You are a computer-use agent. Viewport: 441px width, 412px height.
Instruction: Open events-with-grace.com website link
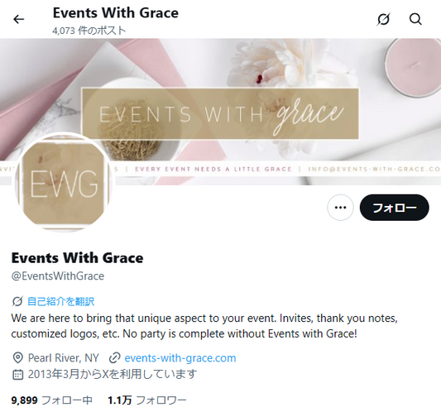coord(180,358)
